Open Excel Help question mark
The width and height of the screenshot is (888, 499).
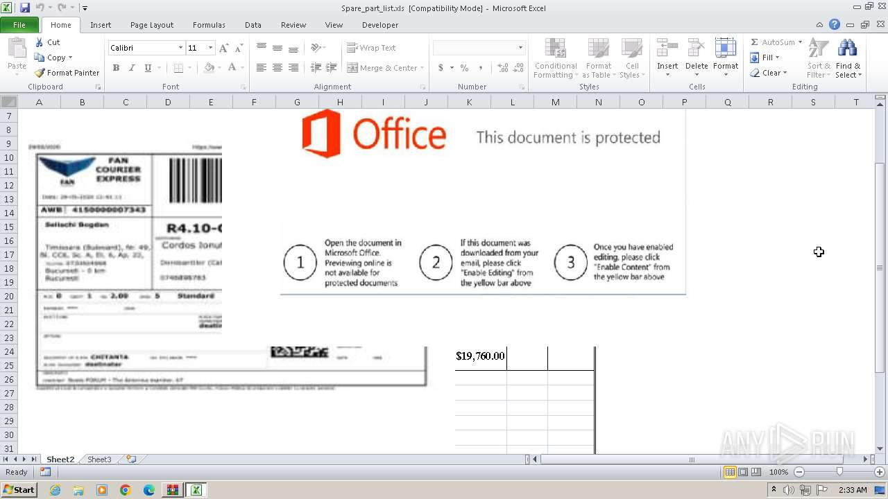tap(835, 25)
